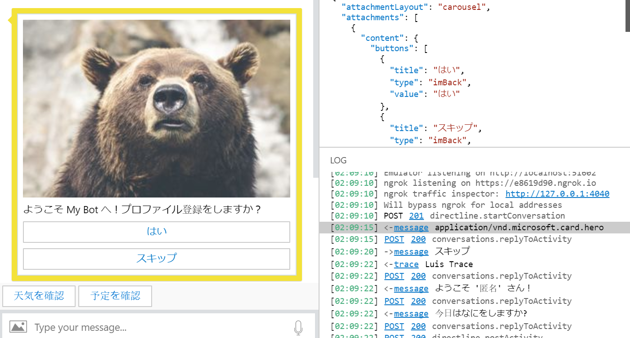630x338 pixels.
Task: Click the POST link for replyToActivity
Action: coord(394,239)
